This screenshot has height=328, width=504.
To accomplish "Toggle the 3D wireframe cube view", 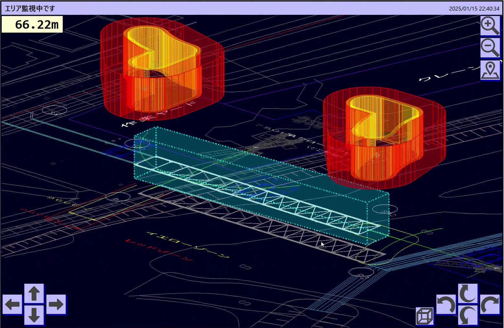I will (424, 316).
